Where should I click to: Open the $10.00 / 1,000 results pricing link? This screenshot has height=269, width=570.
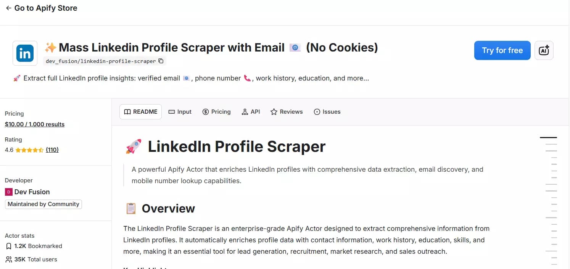[x=35, y=124]
